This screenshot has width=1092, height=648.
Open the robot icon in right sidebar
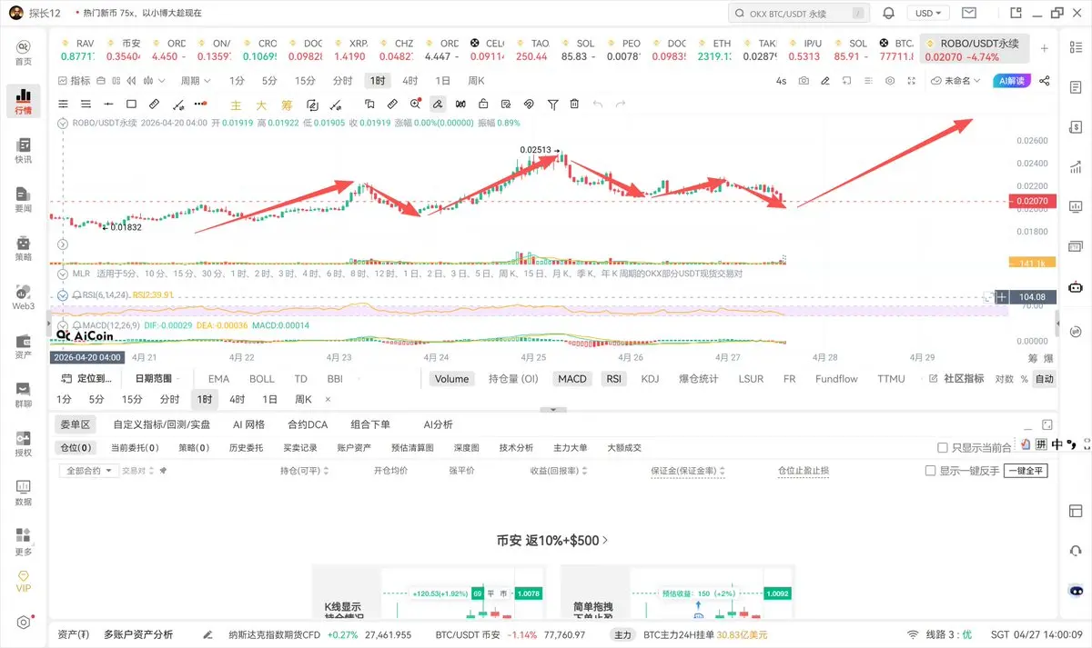[1076, 287]
